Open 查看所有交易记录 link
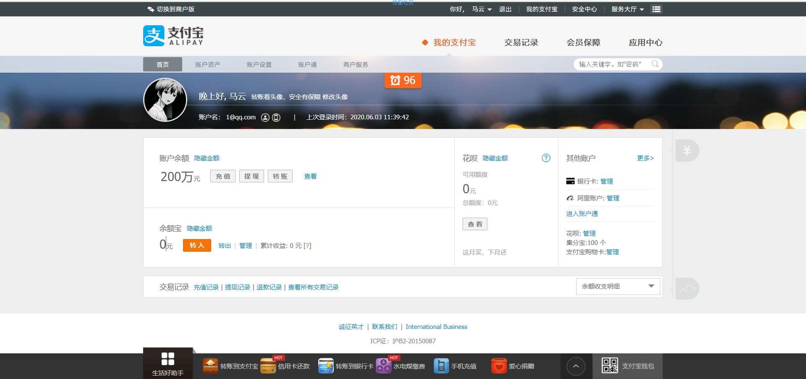Screen dimensions: 806x379 (x=313, y=287)
